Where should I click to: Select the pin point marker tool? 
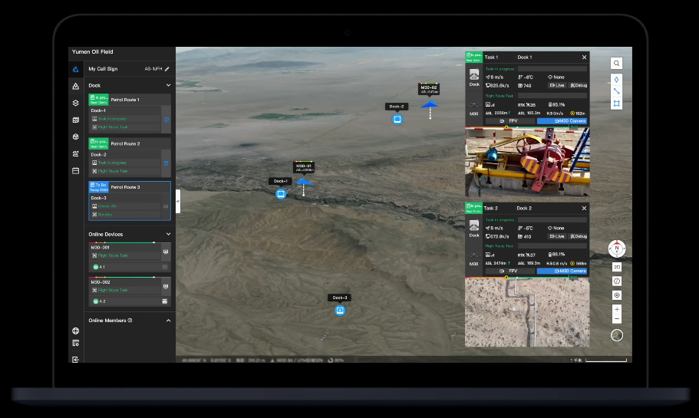point(617,79)
